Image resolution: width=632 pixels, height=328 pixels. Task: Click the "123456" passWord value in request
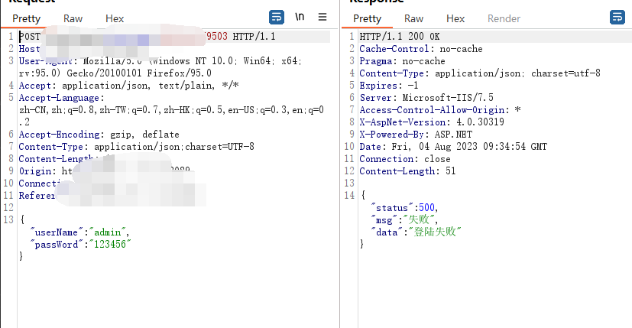(x=112, y=244)
